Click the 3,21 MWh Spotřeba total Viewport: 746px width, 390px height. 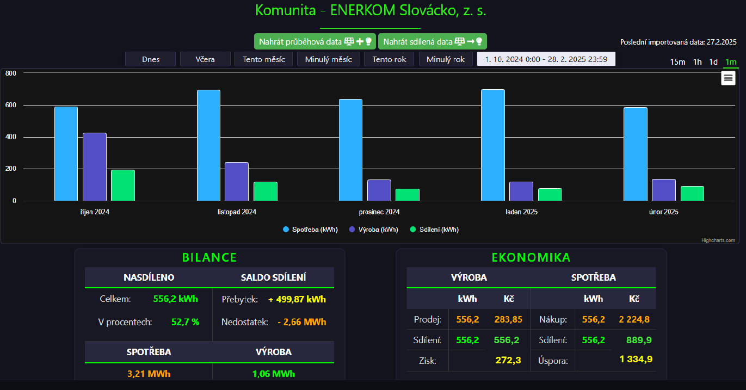click(149, 374)
